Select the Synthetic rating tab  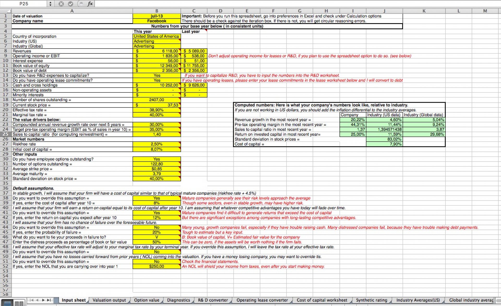coord(372,300)
